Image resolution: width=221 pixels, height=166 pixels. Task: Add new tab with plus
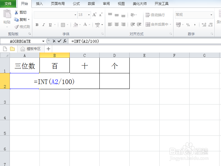48,49
